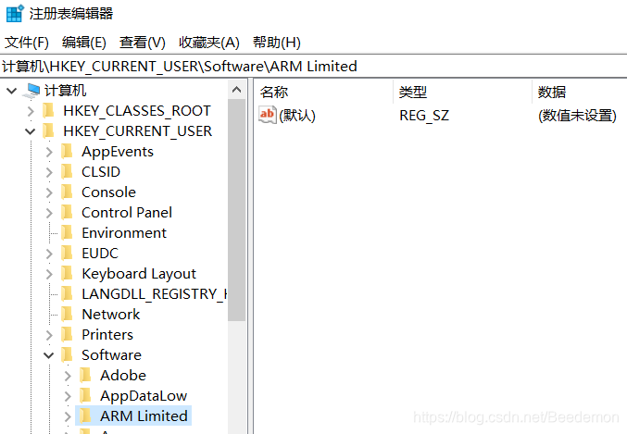The image size is (627, 434).
Task: Open the 收藏夹(A) menu
Action: tap(209, 42)
